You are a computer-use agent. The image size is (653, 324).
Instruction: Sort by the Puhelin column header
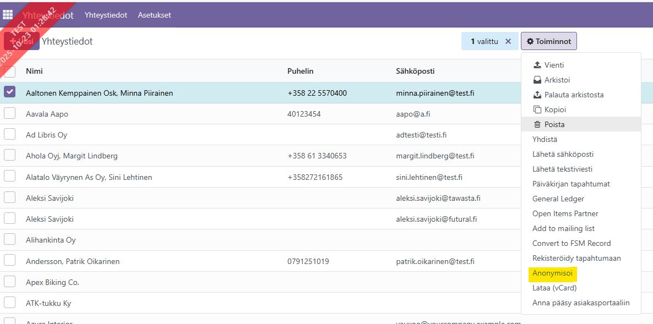(x=300, y=71)
